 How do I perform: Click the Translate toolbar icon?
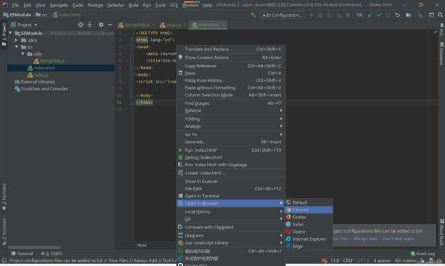coord(420,15)
